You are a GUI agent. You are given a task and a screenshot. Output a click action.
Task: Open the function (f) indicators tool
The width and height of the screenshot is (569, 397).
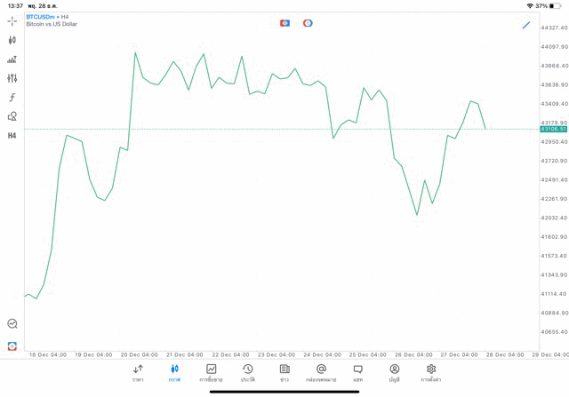coord(12,98)
